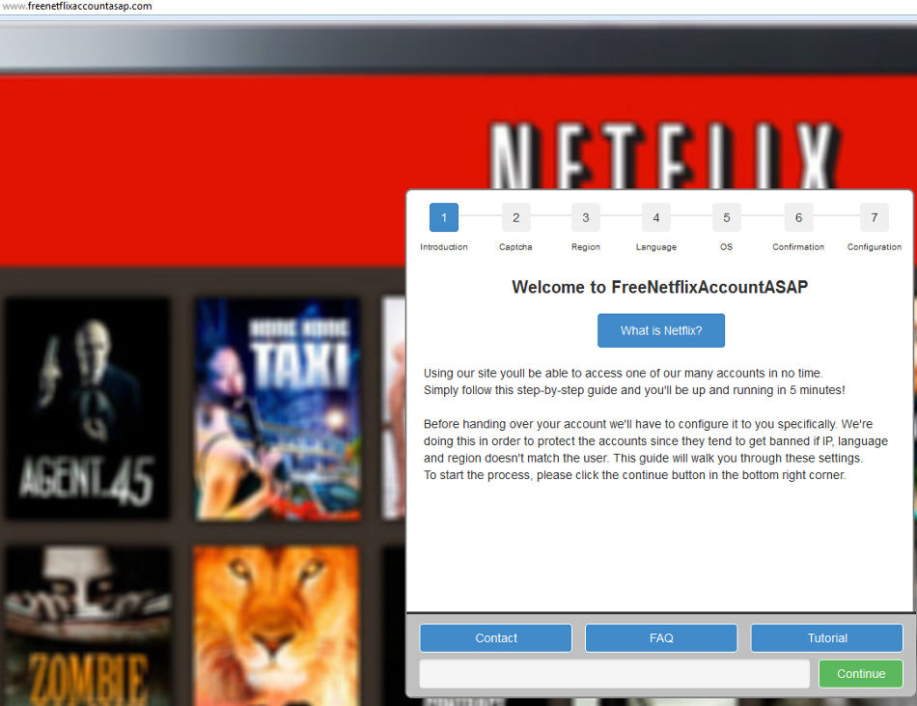Click step 1 Introduction in wizard
Viewport: 917px width, 706px height.
coord(444,217)
